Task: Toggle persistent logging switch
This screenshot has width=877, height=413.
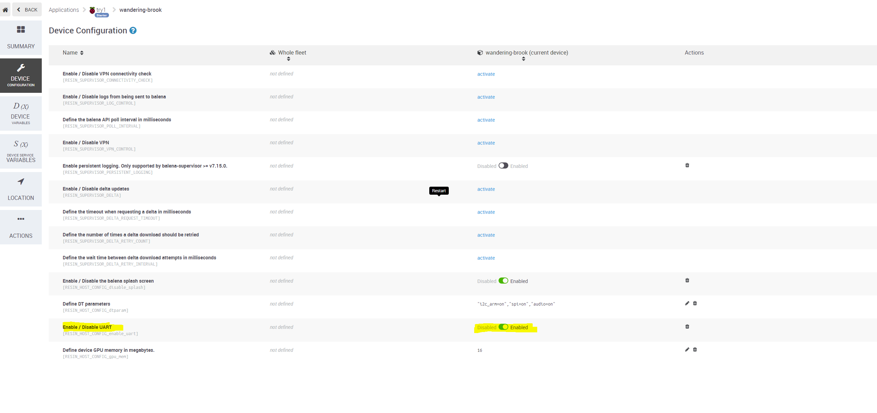Action: point(503,166)
